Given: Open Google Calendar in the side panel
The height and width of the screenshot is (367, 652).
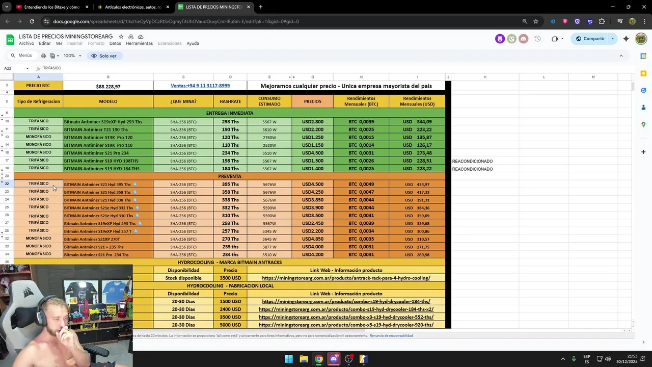Looking at the screenshot, I should point(643,56).
